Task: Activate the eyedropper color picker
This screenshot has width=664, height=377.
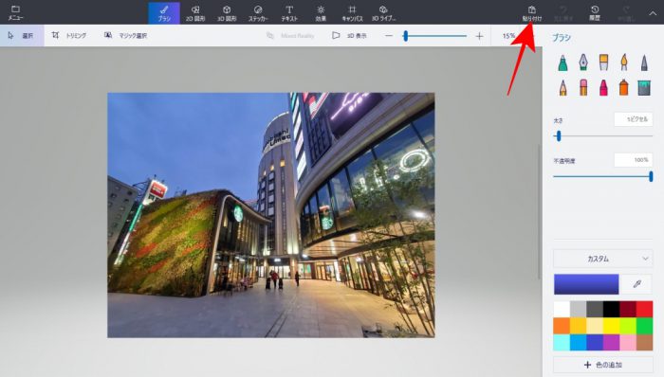Action: pos(636,284)
